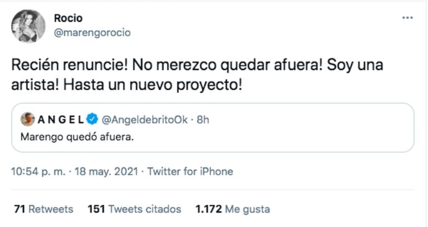This screenshot has width=428, height=227.
Task: Open the ANGEL display name in quoted tweet
Action: pos(60,119)
